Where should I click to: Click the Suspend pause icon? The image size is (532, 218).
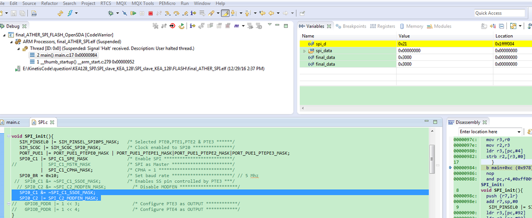coord(142,13)
